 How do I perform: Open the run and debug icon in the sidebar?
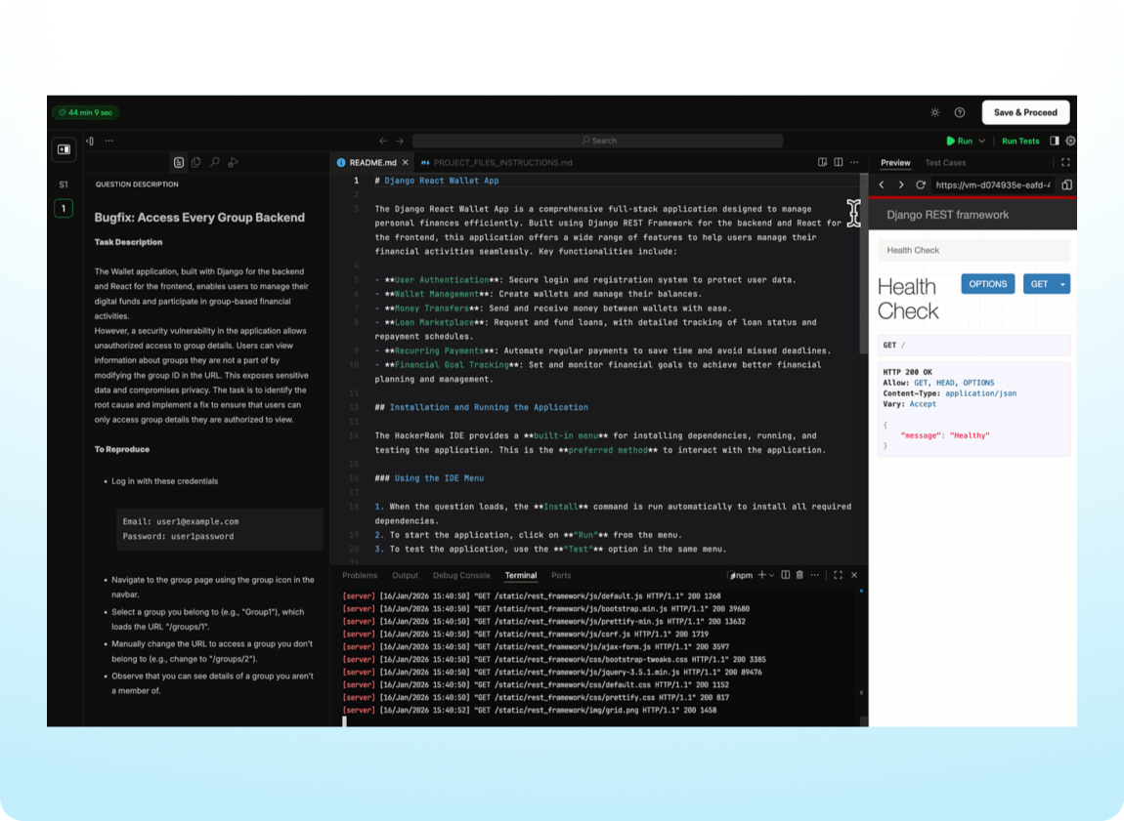tap(233, 162)
